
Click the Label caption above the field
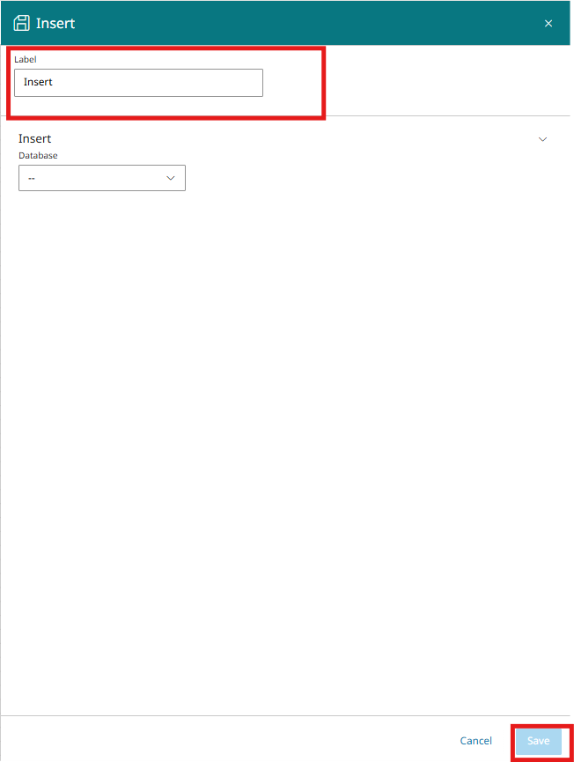pos(26,59)
